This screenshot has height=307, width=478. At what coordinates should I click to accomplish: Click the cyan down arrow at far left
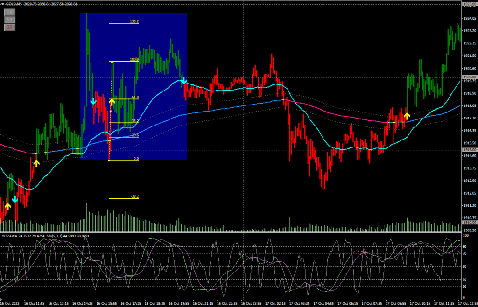(x=15, y=199)
